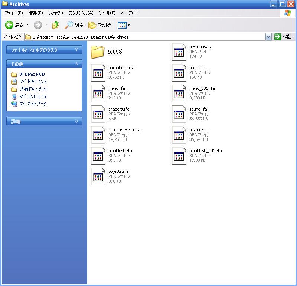Viewport: 297px width, 286px height.
Task: Open BF Demo MOD link in sidebar
Action: (x=32, y=74)
